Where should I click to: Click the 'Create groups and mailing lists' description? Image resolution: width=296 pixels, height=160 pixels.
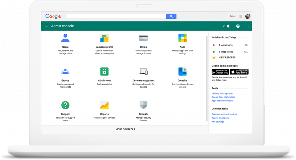[x=65, y=86]
